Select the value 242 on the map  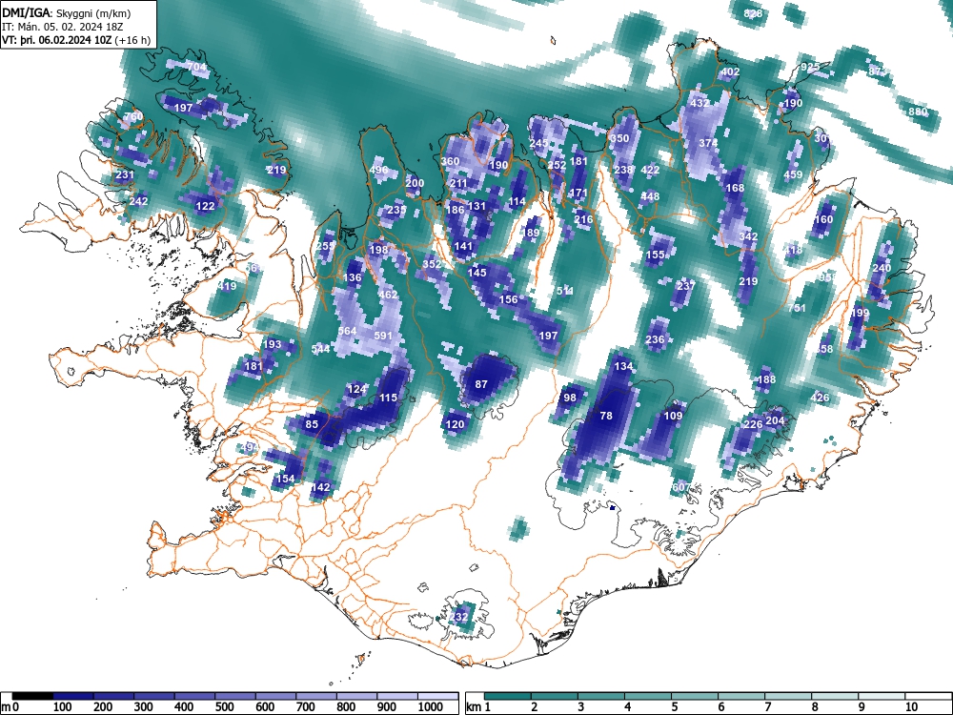point(138,201)
